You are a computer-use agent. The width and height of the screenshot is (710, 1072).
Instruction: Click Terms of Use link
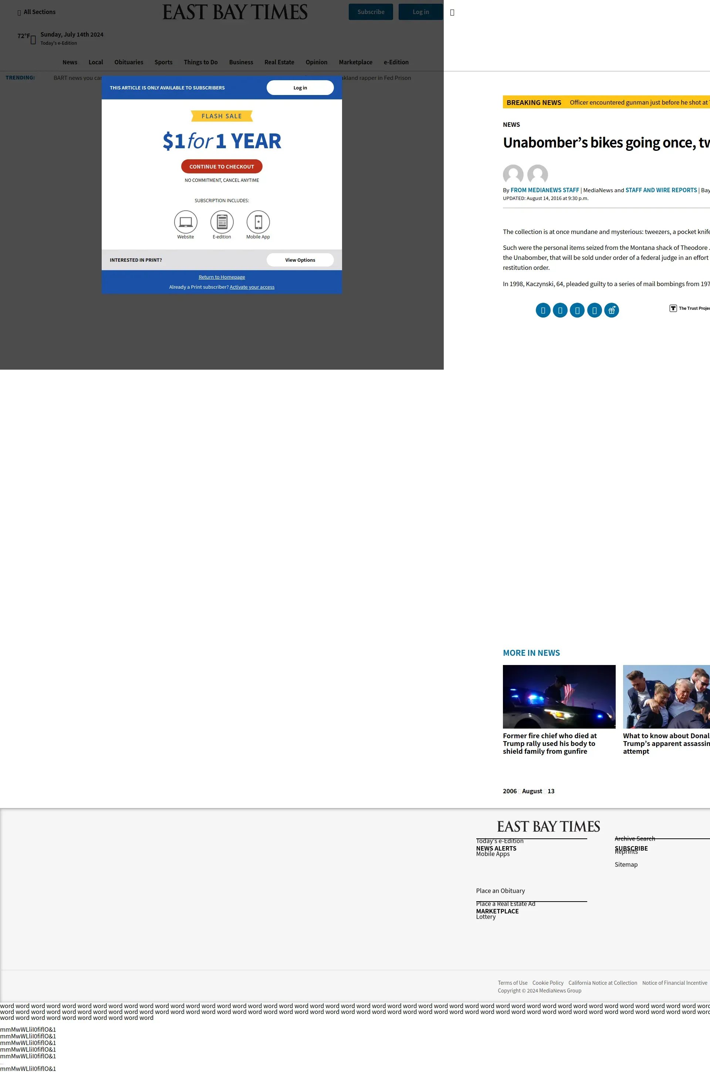click(x=513, y=983)
